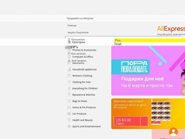Open the Women's Clothing category
Image resolution: width=185 pixels, height=139 pixels.
point(82,76)
